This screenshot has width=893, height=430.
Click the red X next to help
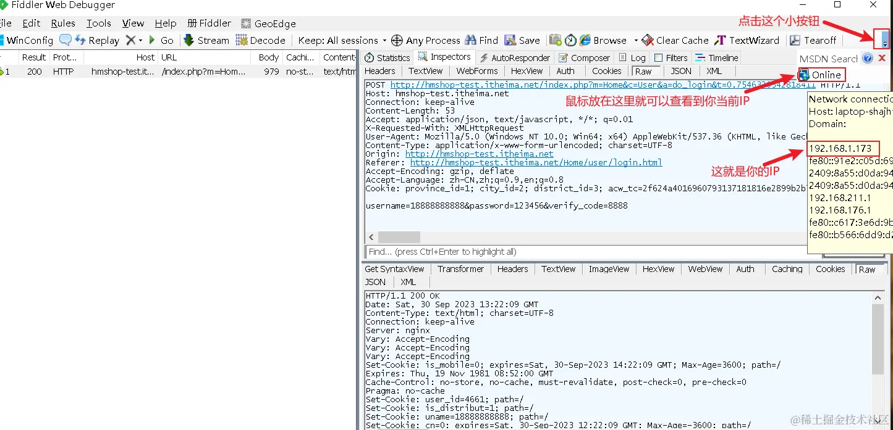882,58
